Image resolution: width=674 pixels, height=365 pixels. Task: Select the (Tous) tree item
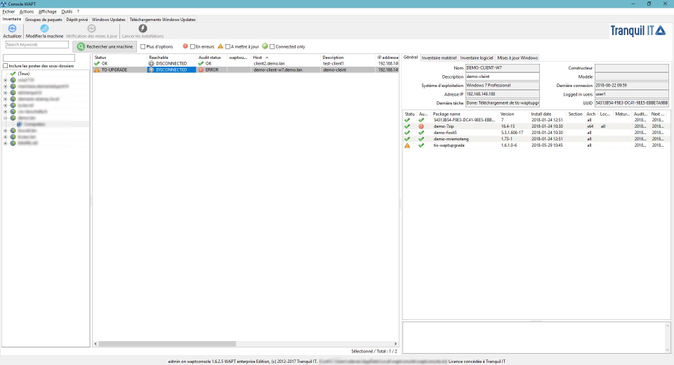[x=24, y=74]
